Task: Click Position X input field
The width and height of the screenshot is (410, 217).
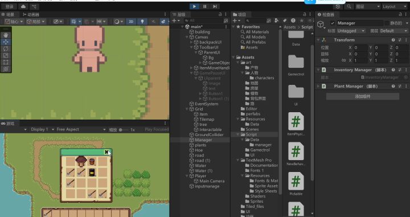Action: [360, 48]
